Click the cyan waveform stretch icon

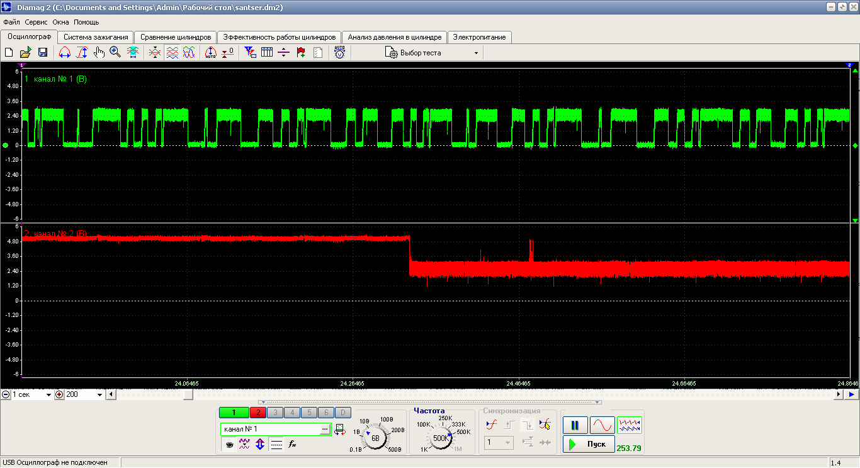pyautogui.click(x=132, y=53)
